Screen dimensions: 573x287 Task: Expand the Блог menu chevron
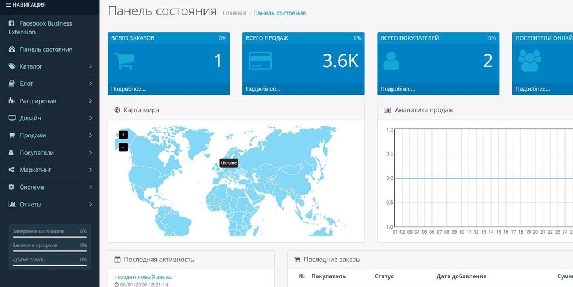pyautogui.click(x=91, y=84)
